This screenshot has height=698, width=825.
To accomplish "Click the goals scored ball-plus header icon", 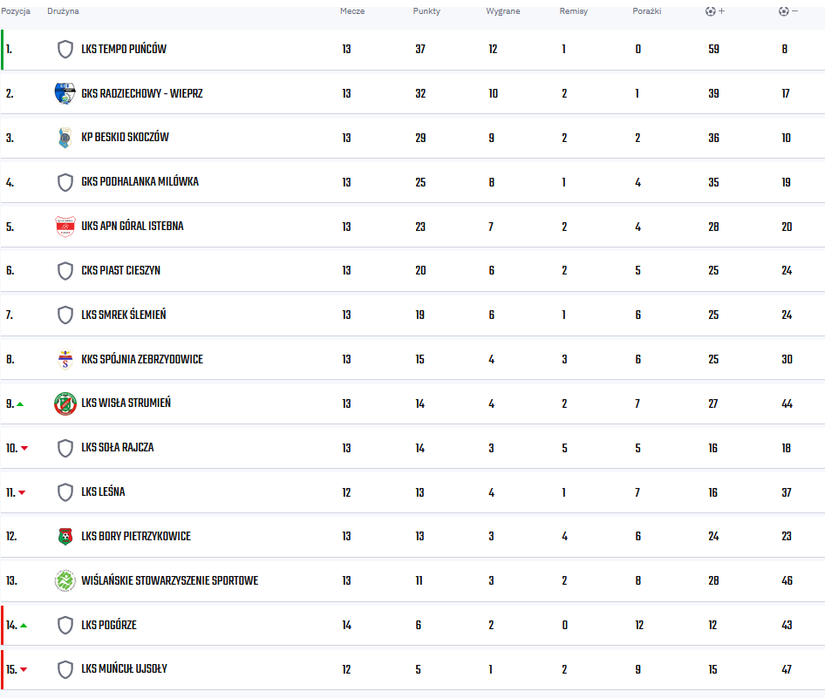I will click(x=714, y=11).
